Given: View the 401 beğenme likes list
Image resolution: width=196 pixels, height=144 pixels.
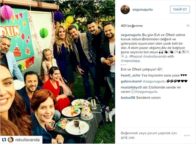Looking at the screenshot, I should coord(132,26).
